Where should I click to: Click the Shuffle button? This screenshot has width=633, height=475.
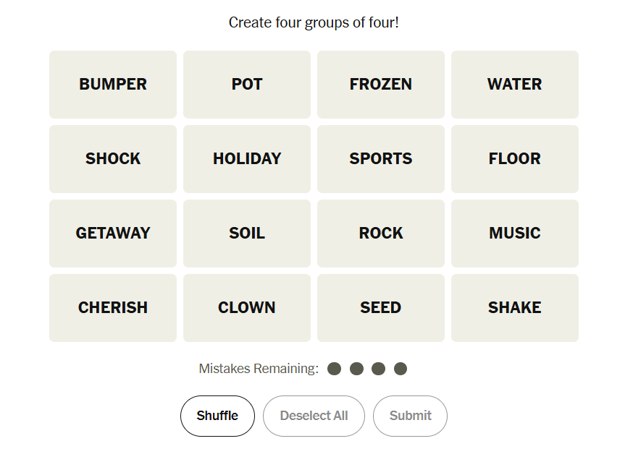[x=217, y=416]
